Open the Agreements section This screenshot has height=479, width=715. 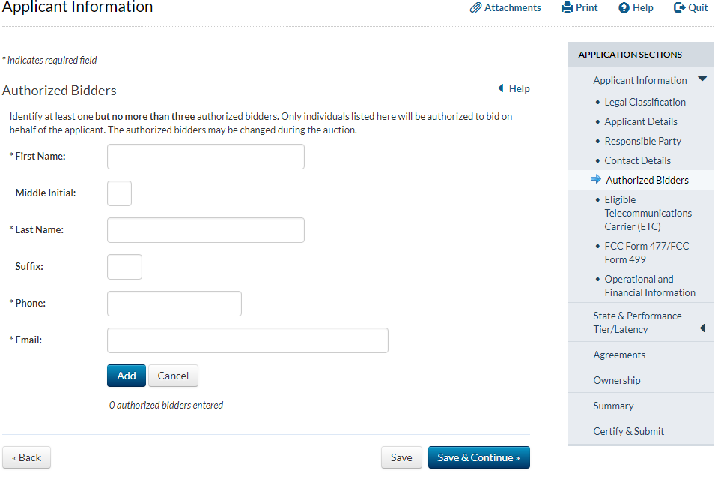point(619,355)
